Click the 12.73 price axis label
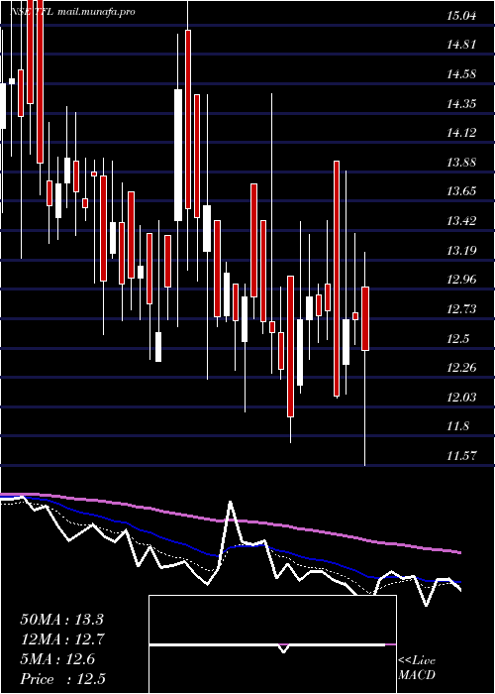Viewport: 495px width, 694px height. pyautogui.click(x=461, y=309)
